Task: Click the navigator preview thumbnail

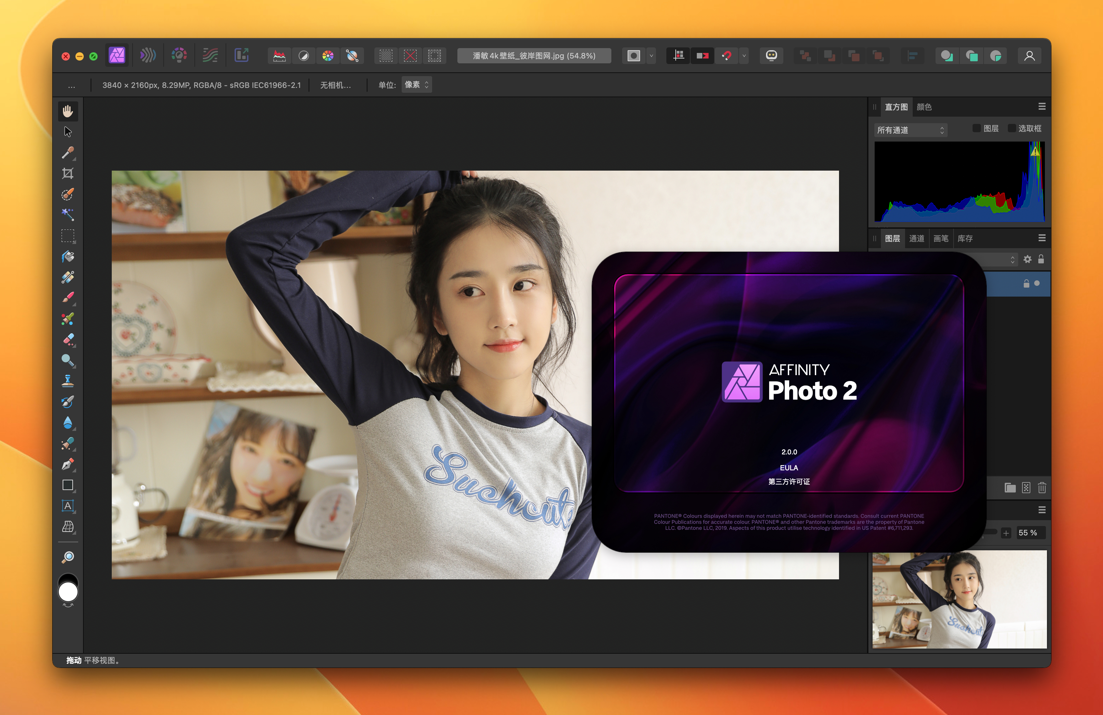Action: coord(959,599)
